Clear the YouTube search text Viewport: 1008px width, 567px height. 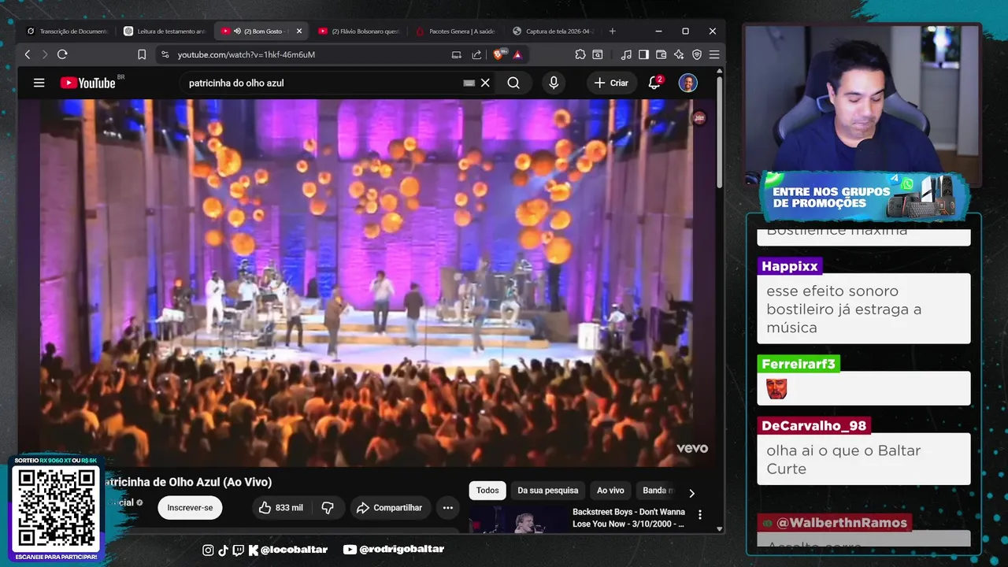click(485, 83)
